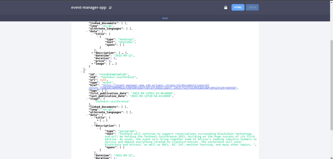This screenshot has width=333, height=159.
Task: Expand the header panel via three dots
Action: click(165, 18)
